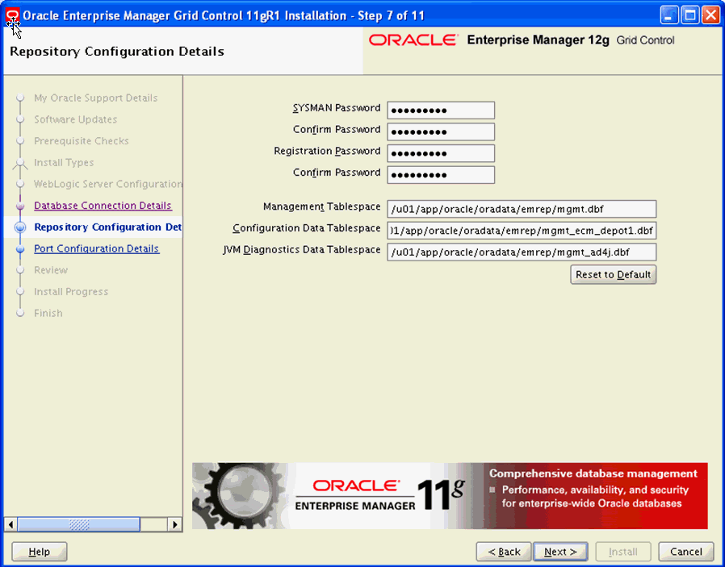Screen dimensions: 725x567
Task: Click the Confirm Password field below Registration Password
Action: tap(441, 175)
